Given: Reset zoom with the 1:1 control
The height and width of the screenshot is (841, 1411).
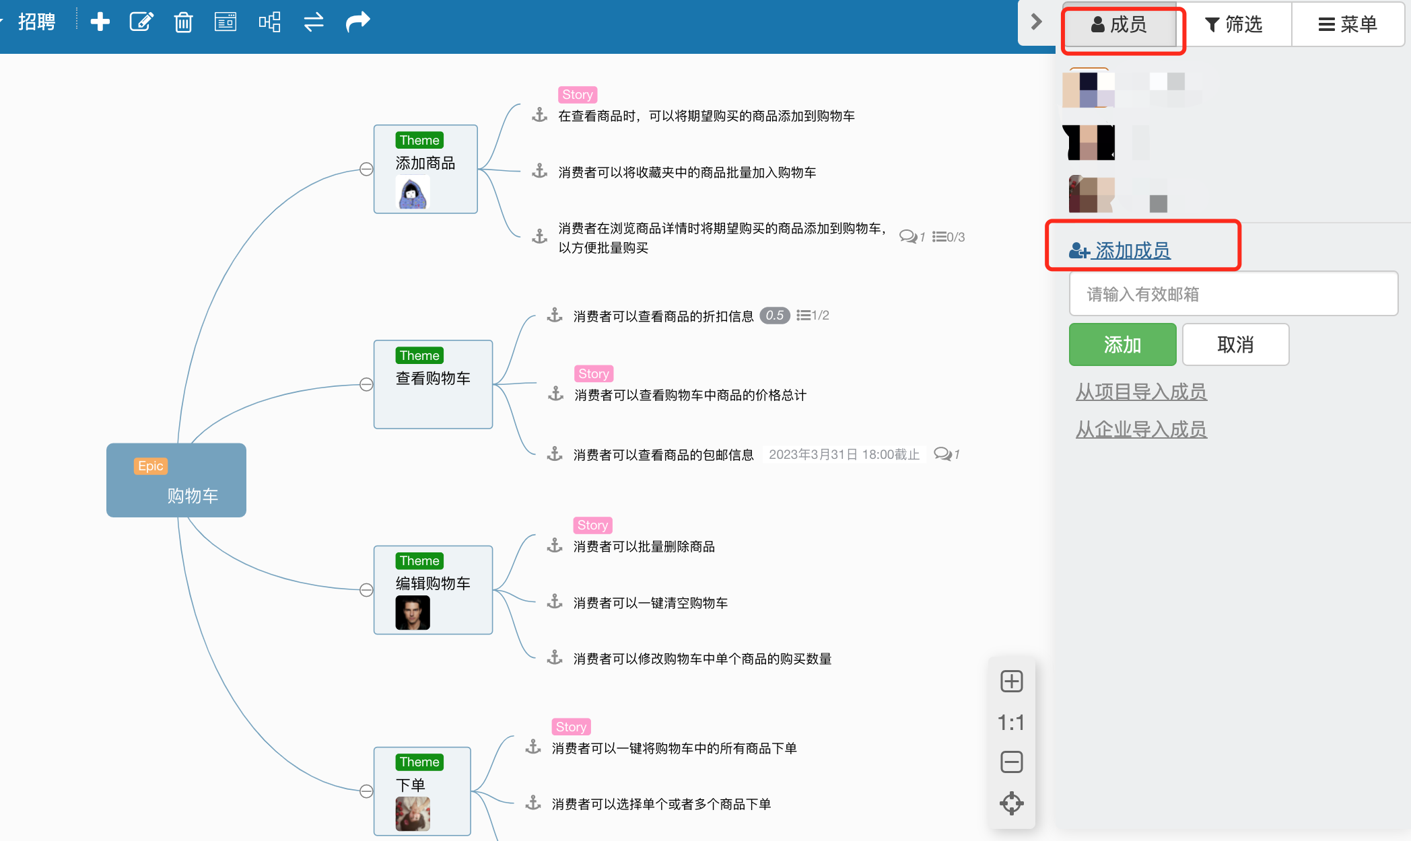Looking at the screenshot, I should 1011,723.
